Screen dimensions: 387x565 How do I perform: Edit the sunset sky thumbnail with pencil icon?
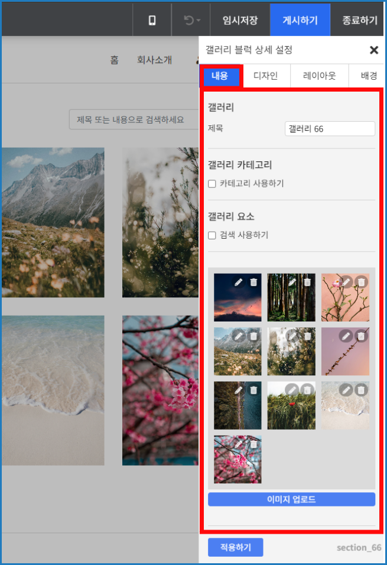coord(238,282)
